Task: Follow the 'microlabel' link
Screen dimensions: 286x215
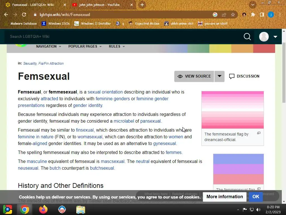Action: point(124,121)
